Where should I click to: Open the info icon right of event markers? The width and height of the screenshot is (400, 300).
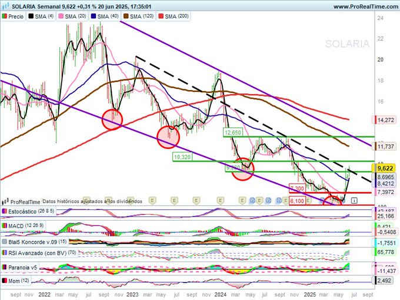click(354, 201)
